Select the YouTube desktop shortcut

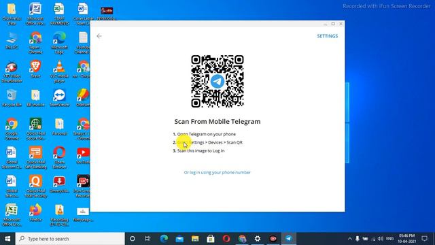(83, 156)
